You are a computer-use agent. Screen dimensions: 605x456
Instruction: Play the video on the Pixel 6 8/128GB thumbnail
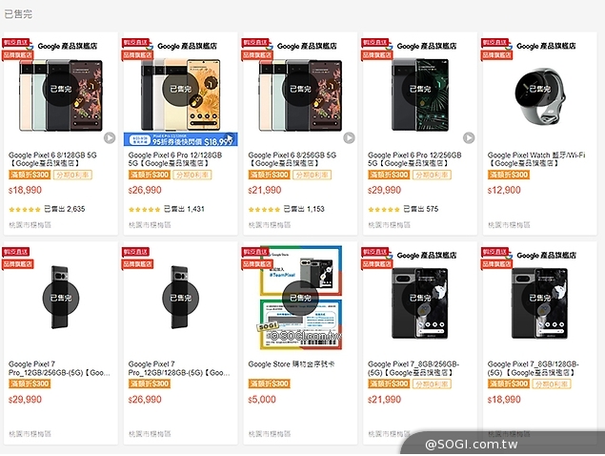[x=110, y=137]
